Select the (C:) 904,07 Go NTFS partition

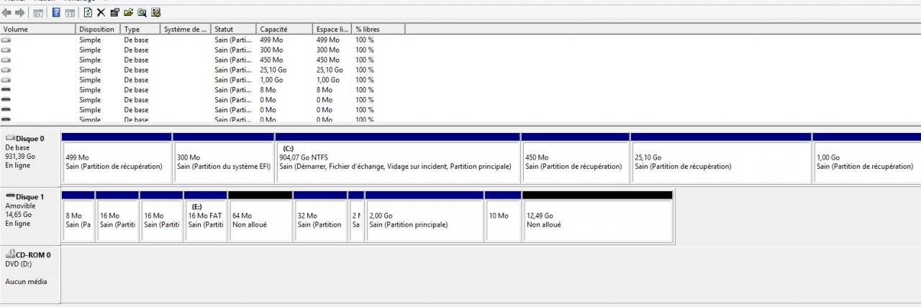tap(397, 157)
